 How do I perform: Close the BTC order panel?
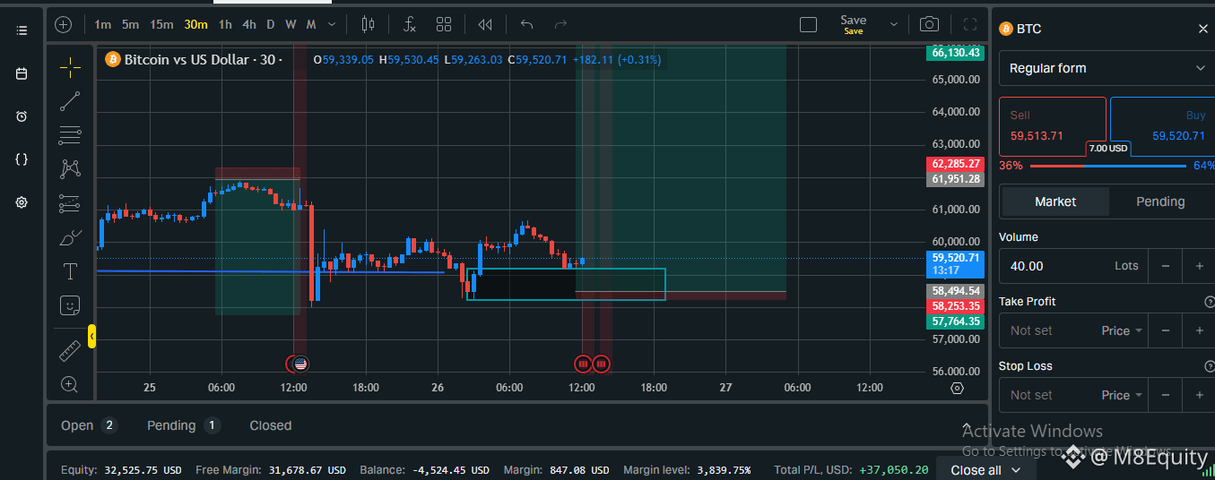(x=1203, y=29)
